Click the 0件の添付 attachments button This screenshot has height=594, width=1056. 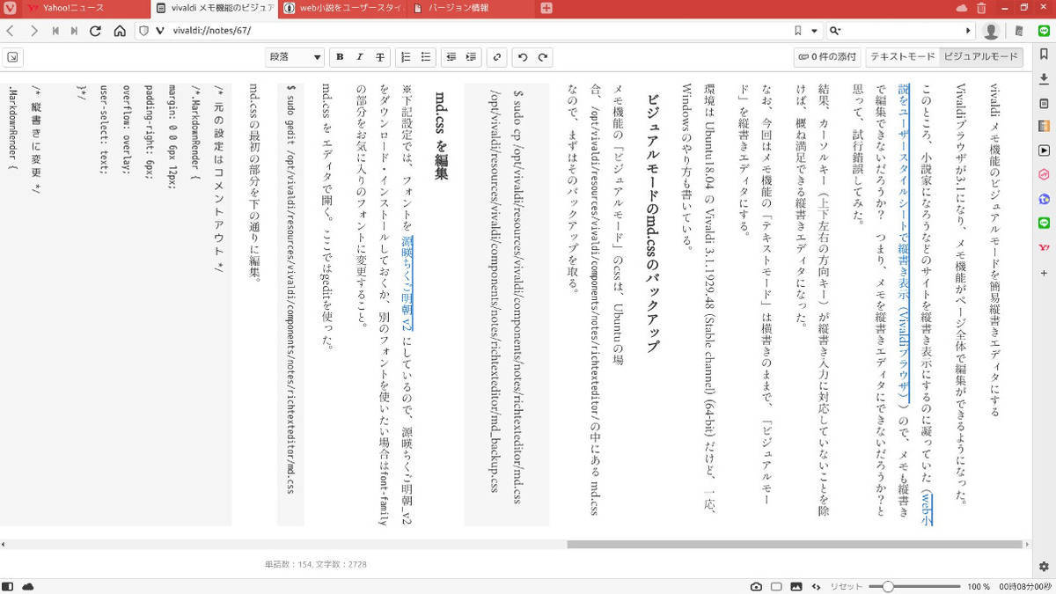click(x=827, y=55)
